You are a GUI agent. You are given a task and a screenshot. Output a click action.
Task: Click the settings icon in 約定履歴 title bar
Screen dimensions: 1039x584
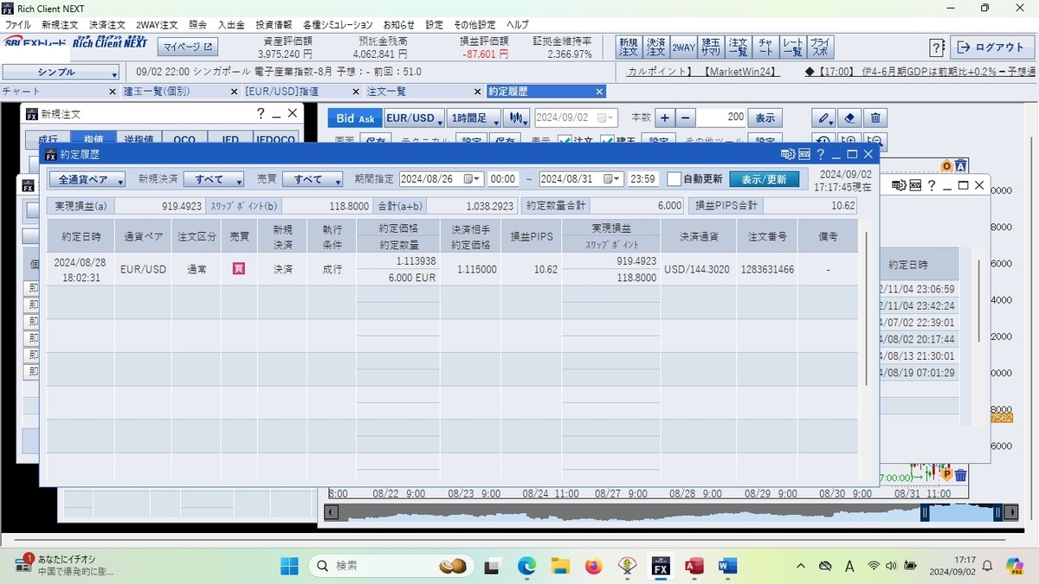point(787,154)
